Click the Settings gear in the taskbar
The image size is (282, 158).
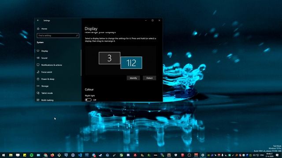pyautogui.click(x=203, y=155)
